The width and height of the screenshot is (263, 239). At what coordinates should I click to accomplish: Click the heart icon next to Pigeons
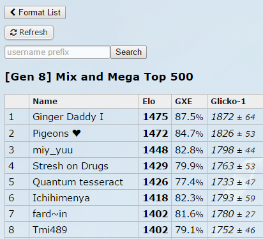point(77,133)
